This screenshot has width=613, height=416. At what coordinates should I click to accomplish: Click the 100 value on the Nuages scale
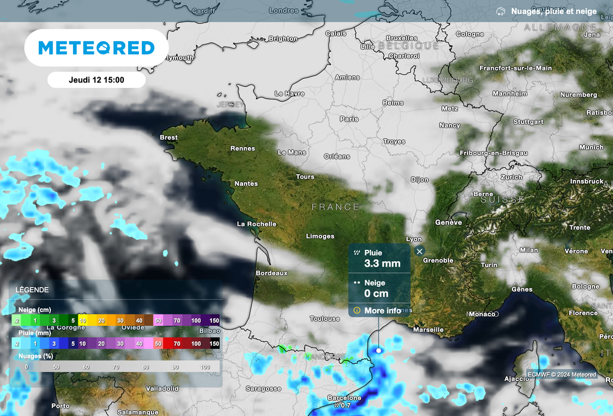click(x=205, y=366)
